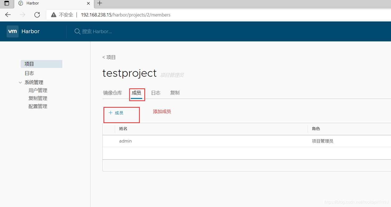
Task: Open a new browser tab
Action: [x=99, y=3]
